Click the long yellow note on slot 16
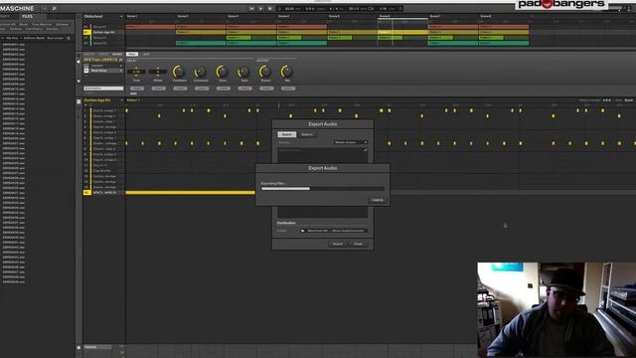 (x=190, y=192)
